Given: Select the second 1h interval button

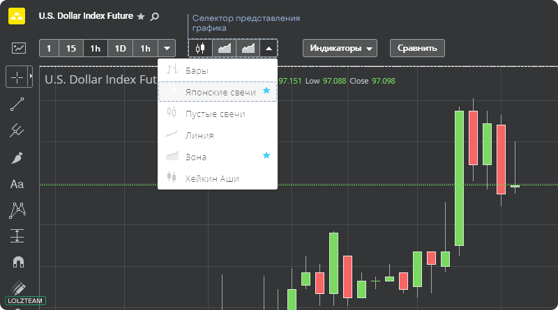Looking at the screenshot, I should pyautogui.click(x=145, y=48).
